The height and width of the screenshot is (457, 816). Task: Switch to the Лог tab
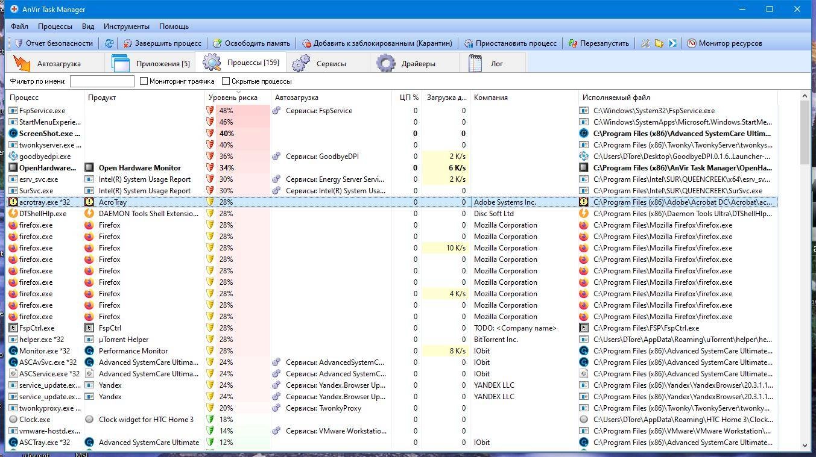[492, 63]
